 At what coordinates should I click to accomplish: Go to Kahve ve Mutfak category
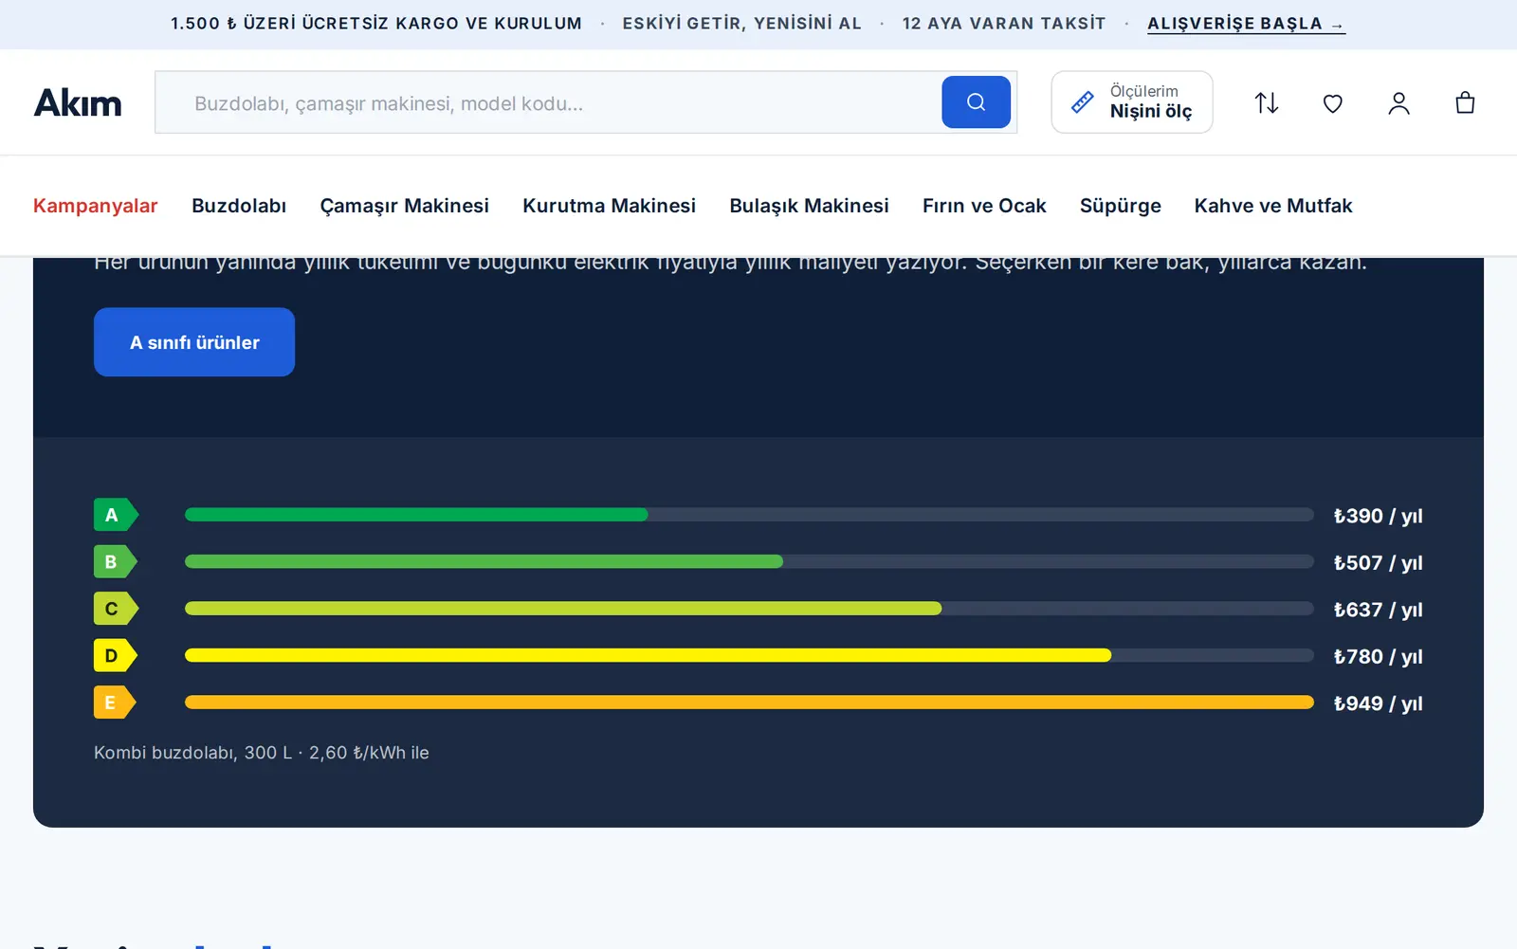tap(1273, 206)
